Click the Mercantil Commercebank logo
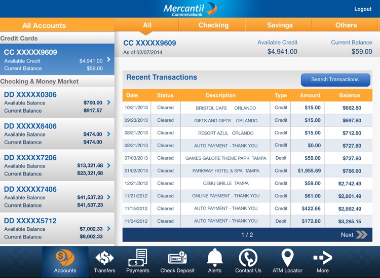Image resolution: width=380 pixels, height=278 pixels. coord(190,9)
